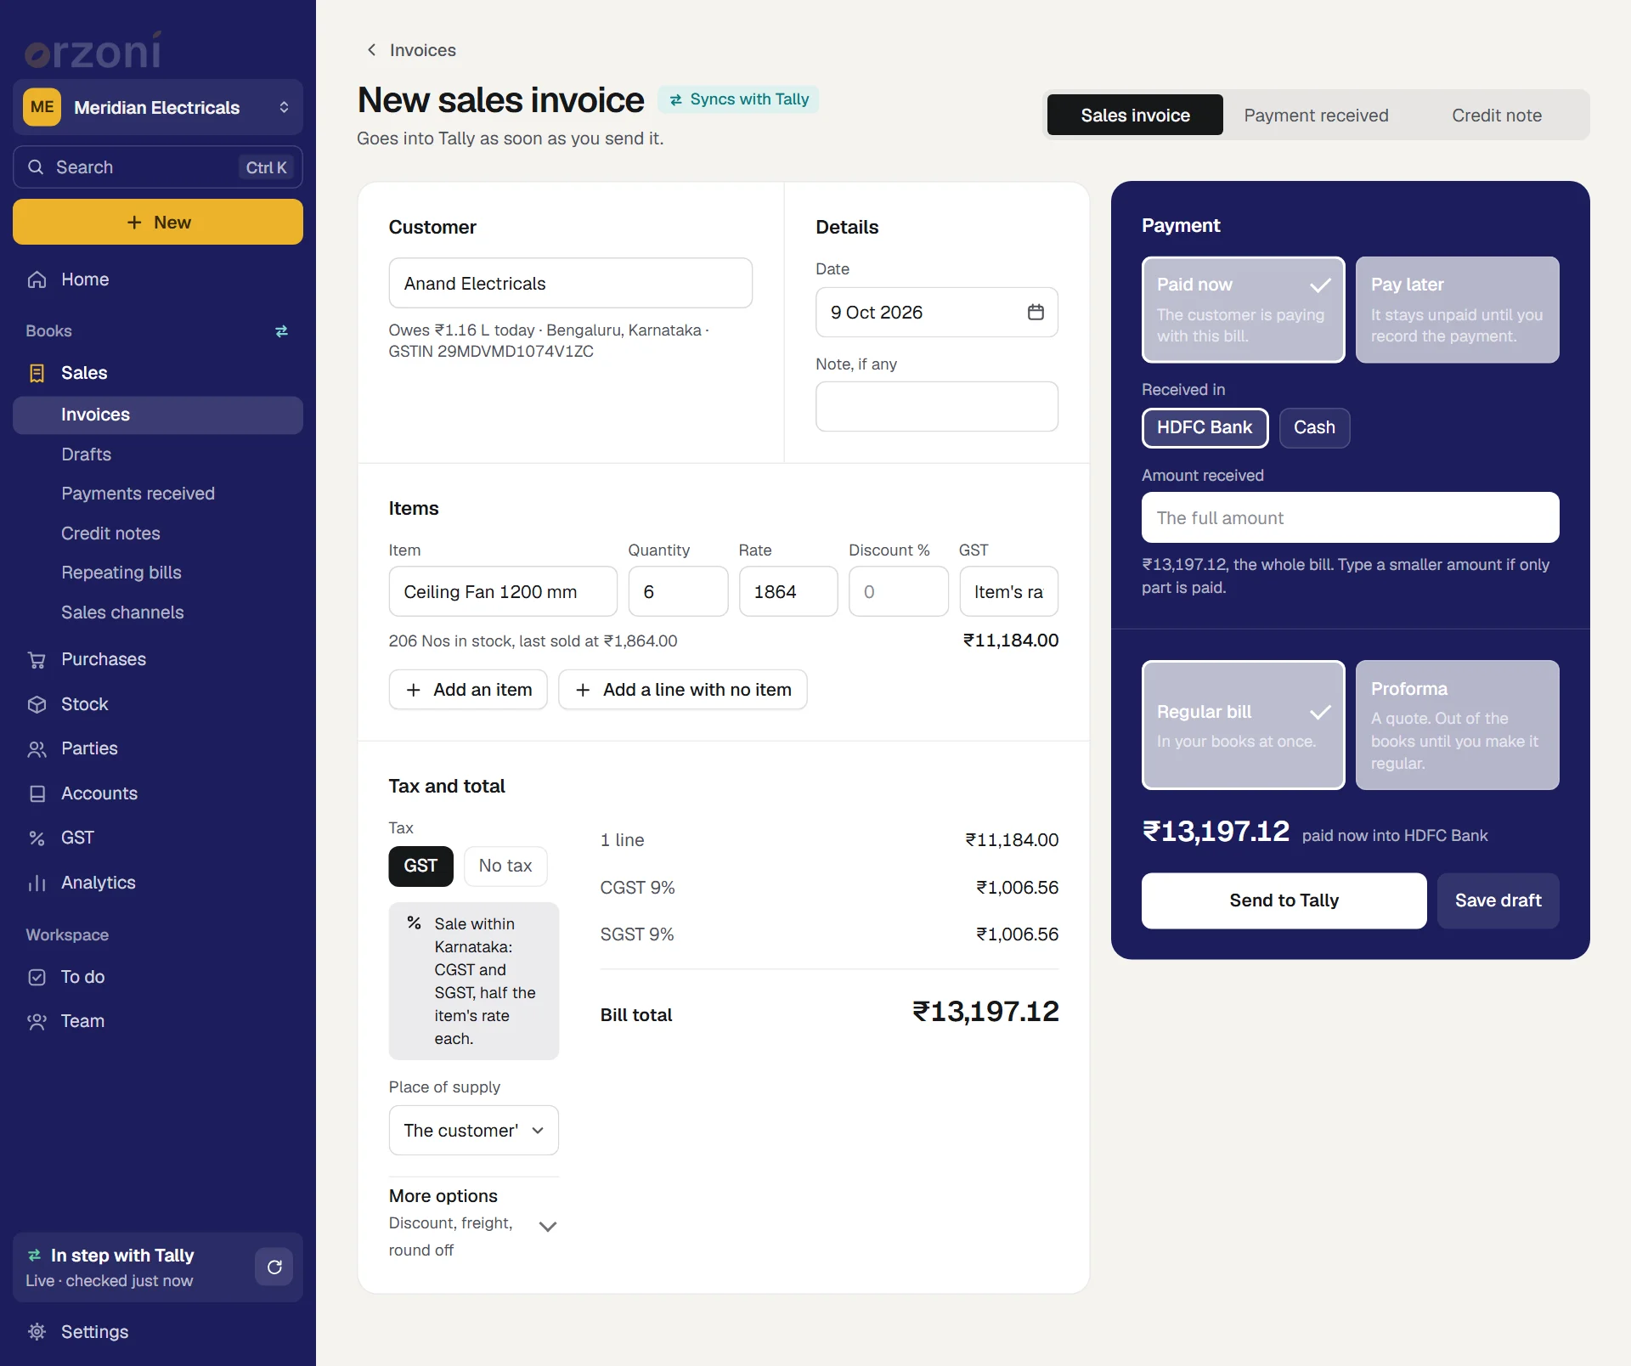Click the Send to Tally button
Viewport: 1631px width, 1366px height.
[1284, 900]
